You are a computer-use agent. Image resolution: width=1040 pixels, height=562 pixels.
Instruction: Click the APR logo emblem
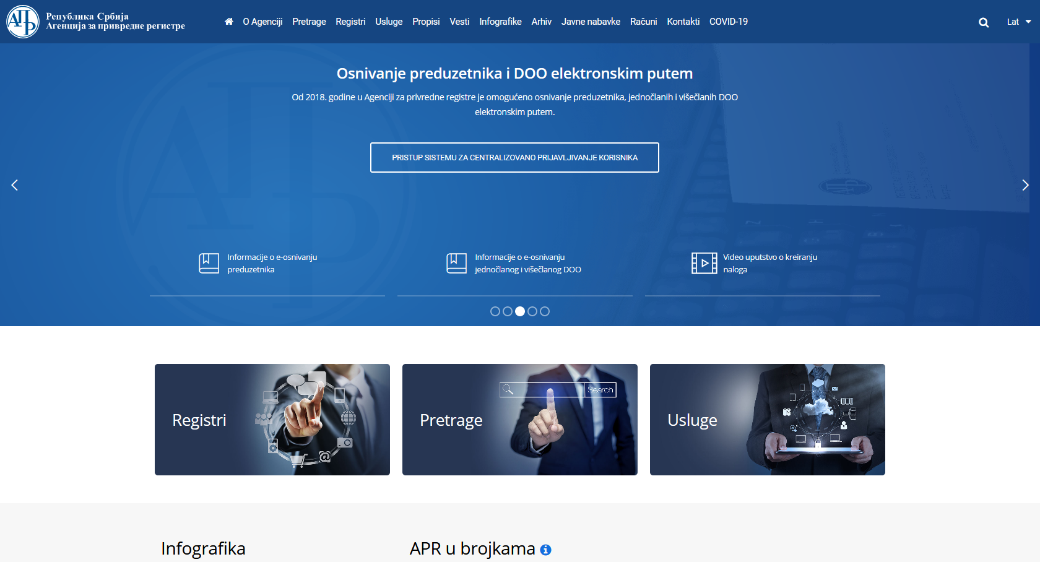[23, 22]
